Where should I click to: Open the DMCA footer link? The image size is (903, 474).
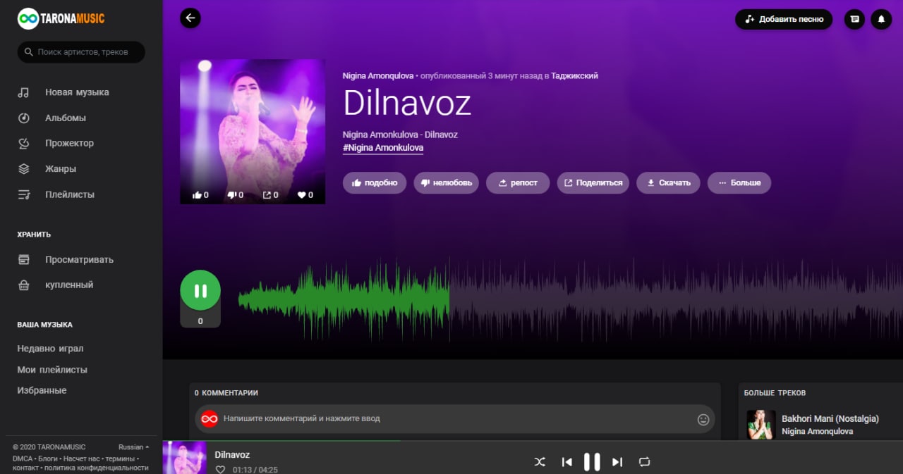click(22, 459)
